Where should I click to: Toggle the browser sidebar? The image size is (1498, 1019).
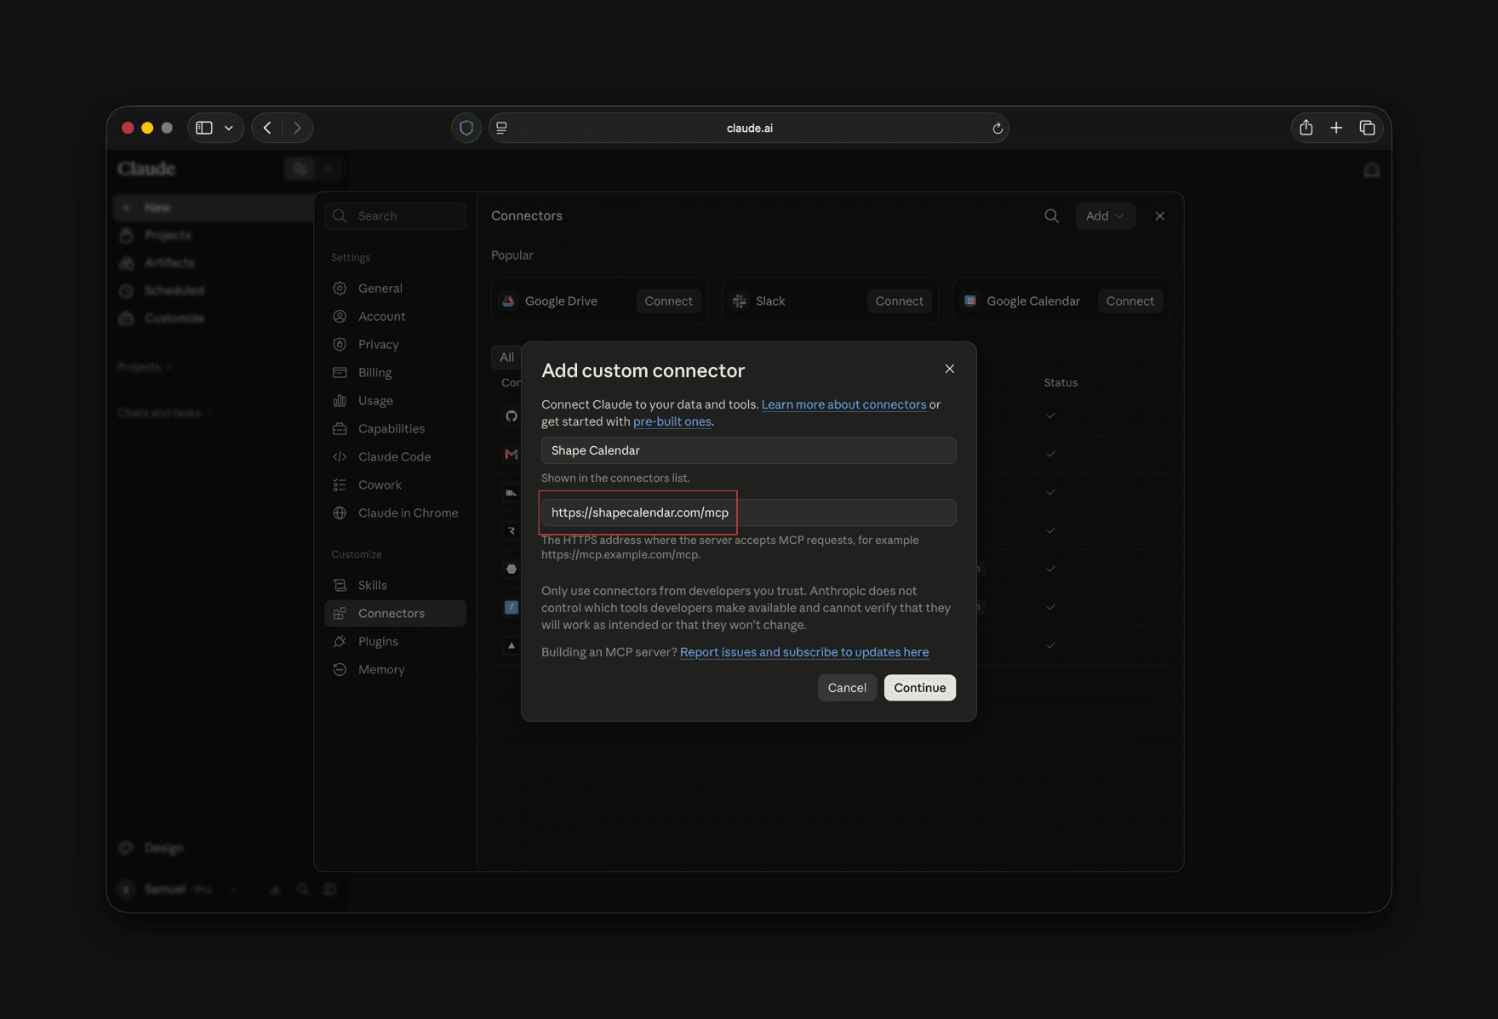(x=204, y=128)
